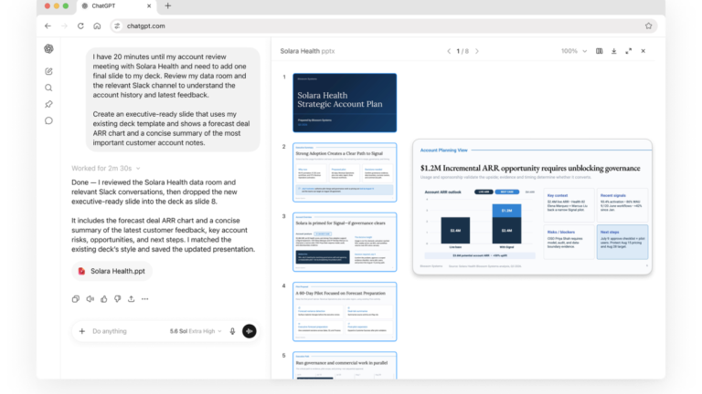Click the 1 / 8 slide counter

[x=463, y=51]
